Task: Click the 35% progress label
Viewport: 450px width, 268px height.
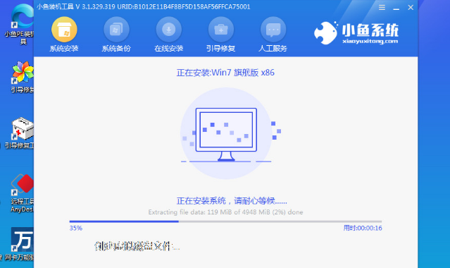Action: (76, 228)
